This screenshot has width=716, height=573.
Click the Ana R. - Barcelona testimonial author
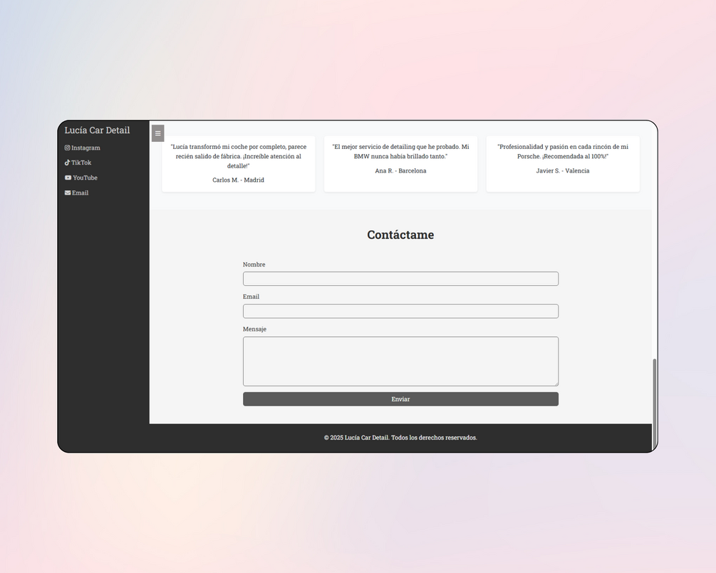(x=400, y=170)
